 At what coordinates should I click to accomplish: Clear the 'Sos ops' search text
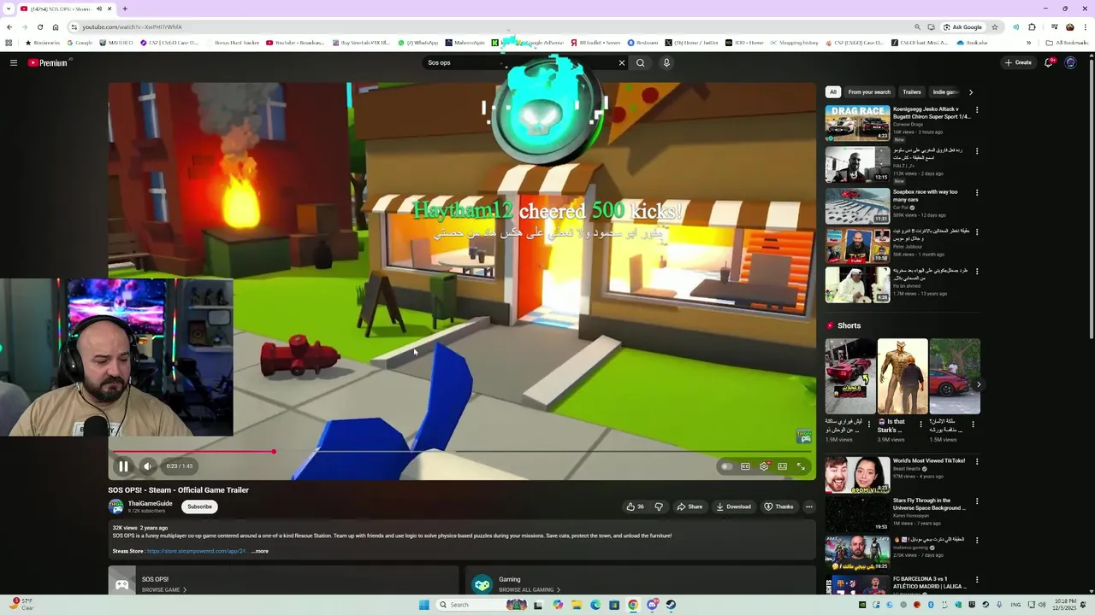[622, 62]
